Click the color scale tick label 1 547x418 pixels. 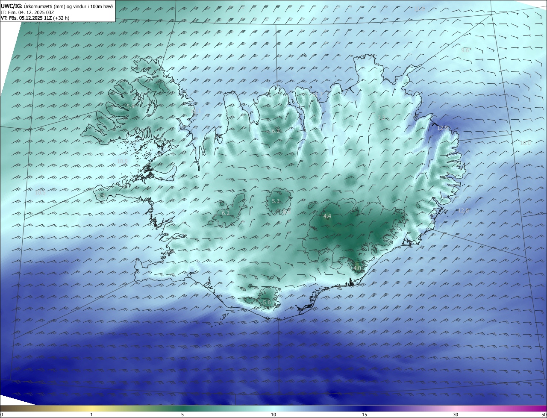pyautogui.click(x=91, y=415)
